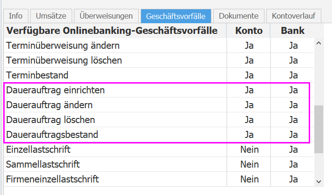Click the Dauerauftragsbestand entry
The image size is (332, 195).
click(52, 135)
